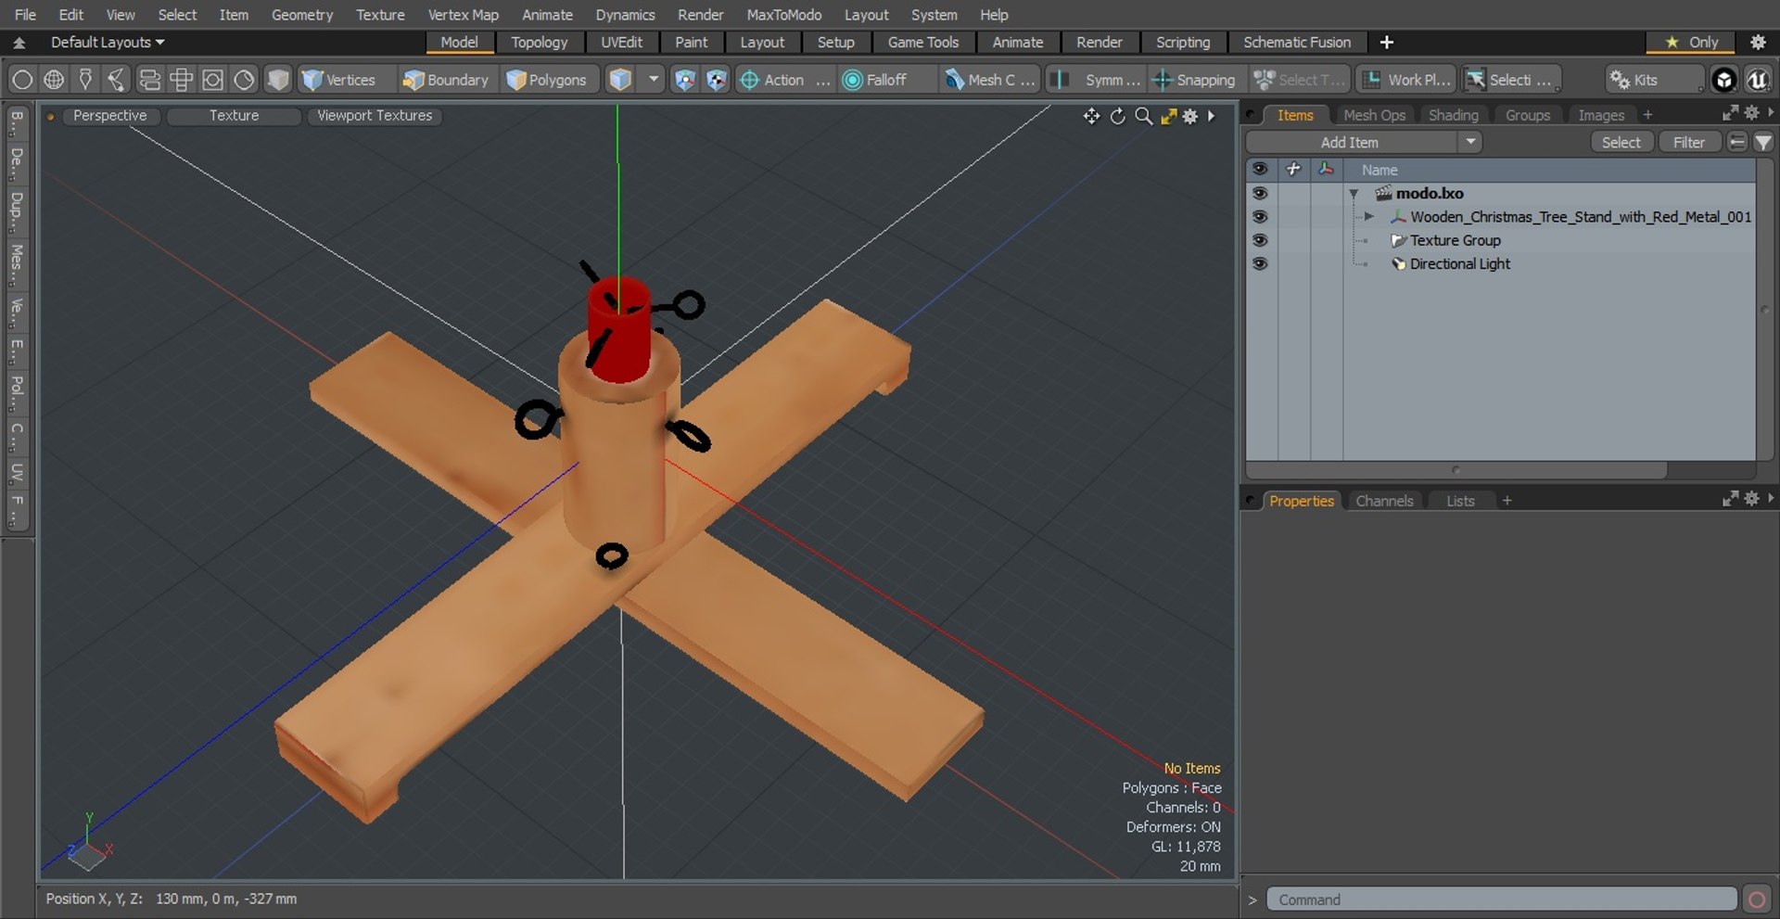Open the Geometry menu
The height and width of the screenshot is (919, 1780).
(x=301, y=15)
